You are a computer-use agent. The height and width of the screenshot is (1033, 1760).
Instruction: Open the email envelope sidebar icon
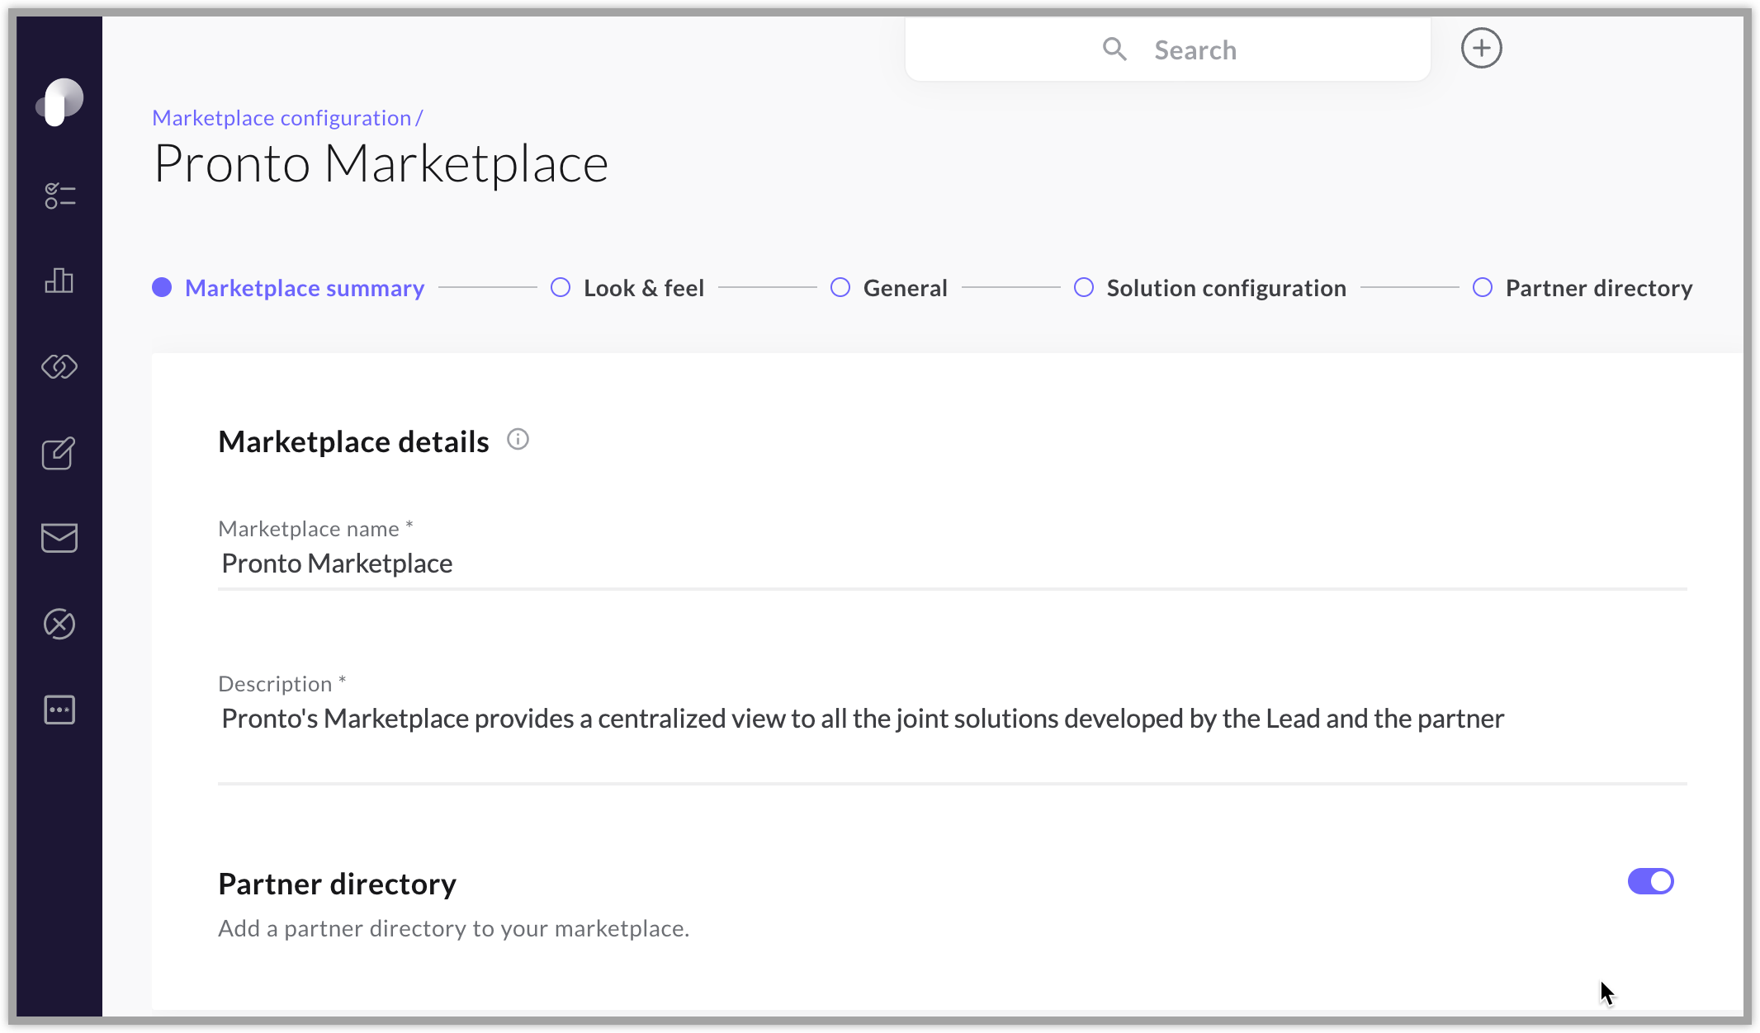coord(58,539)
